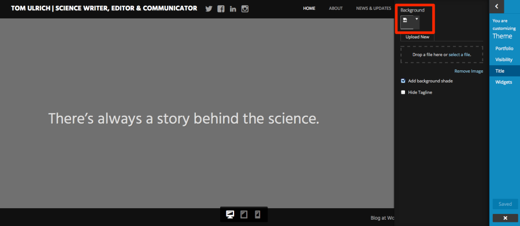Open the Widgets customizer section
520x226 pixels.
(x=504, y=82)
